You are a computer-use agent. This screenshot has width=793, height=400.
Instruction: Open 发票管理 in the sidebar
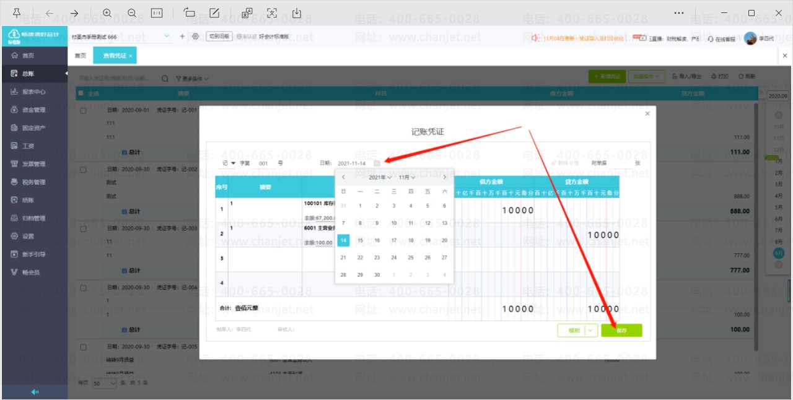pyautogui.click(x=34, y=164)
